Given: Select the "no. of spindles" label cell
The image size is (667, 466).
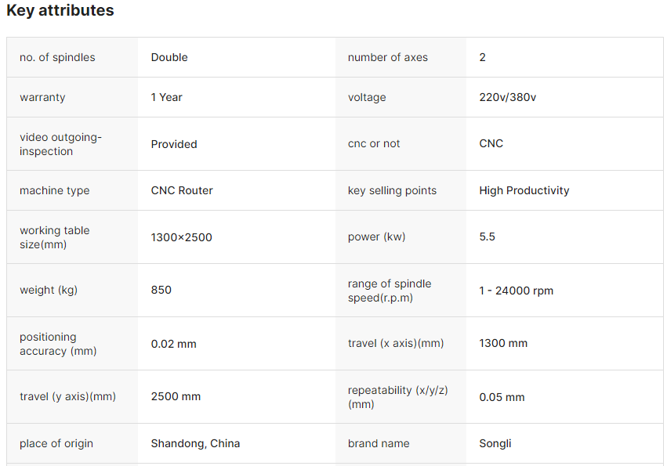Looking at the screenshot, I should (57, 57).
